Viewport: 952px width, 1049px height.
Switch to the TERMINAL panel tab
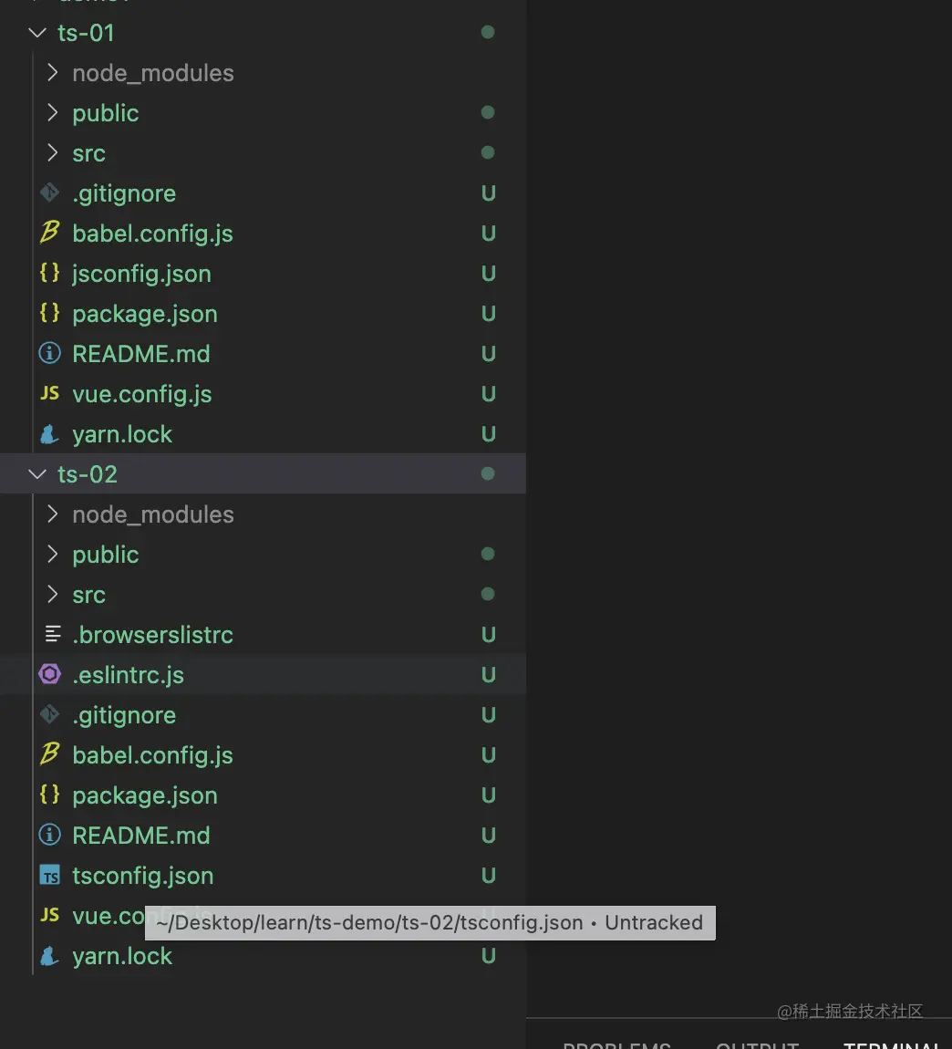click(890, 1043)
